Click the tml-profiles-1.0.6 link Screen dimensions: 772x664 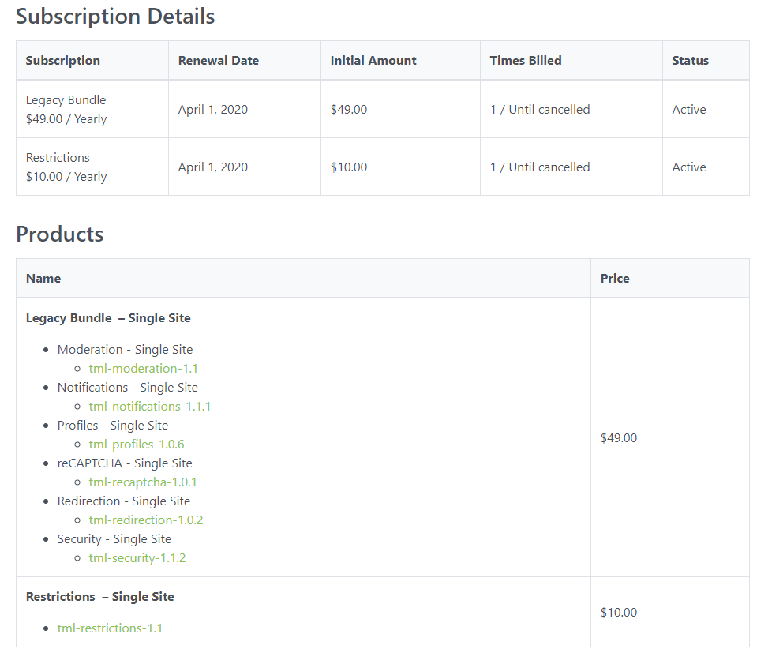137,445
